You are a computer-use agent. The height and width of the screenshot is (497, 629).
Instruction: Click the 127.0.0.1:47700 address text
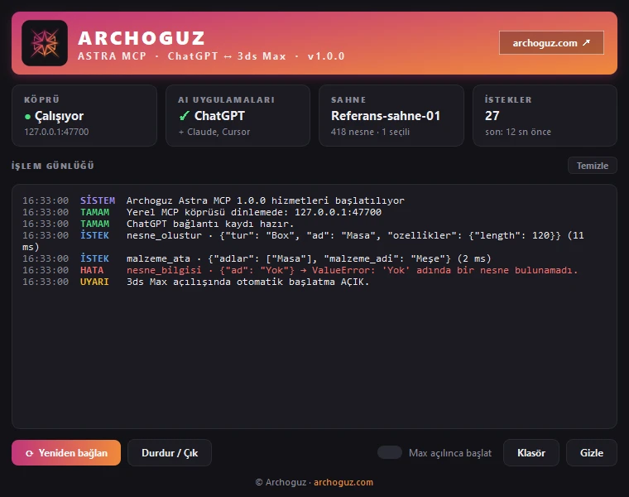coord(56,132)
